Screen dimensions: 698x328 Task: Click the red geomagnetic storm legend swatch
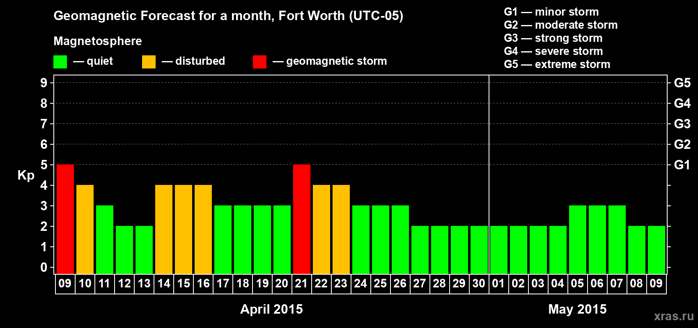click(259, 62)
